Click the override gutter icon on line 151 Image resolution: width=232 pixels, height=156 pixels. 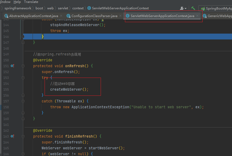pos(12,66)
